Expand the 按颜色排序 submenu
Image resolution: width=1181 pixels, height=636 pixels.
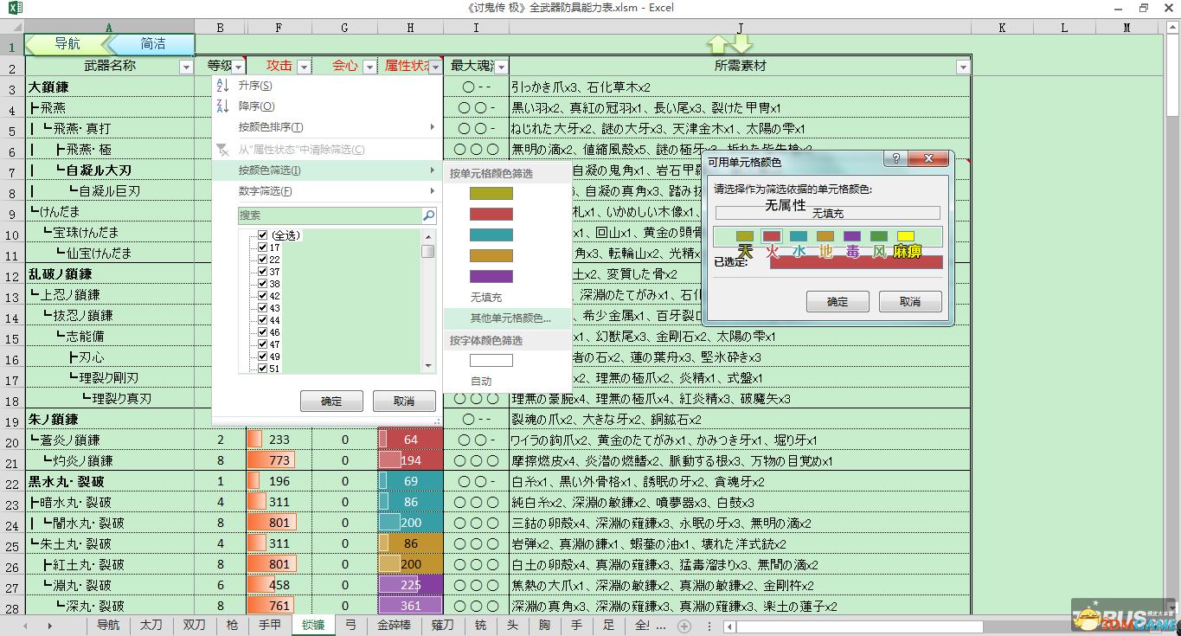pyautogui.click(x=327, y=127)
